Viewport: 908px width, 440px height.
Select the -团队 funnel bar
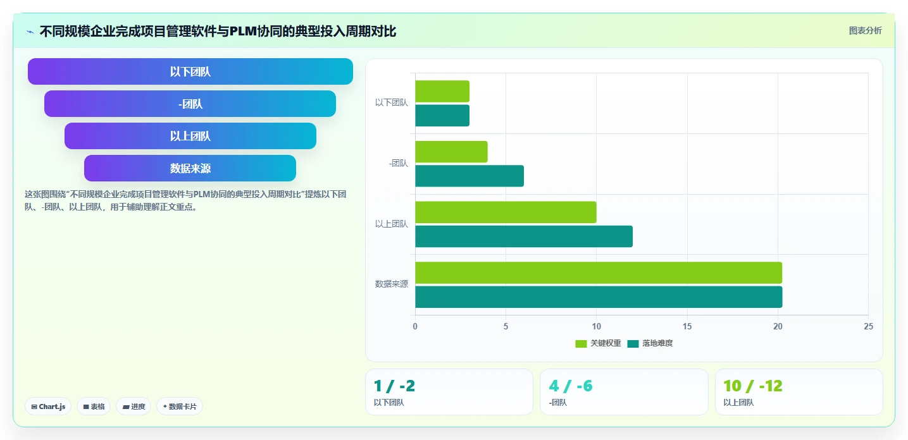click(190, 104)
